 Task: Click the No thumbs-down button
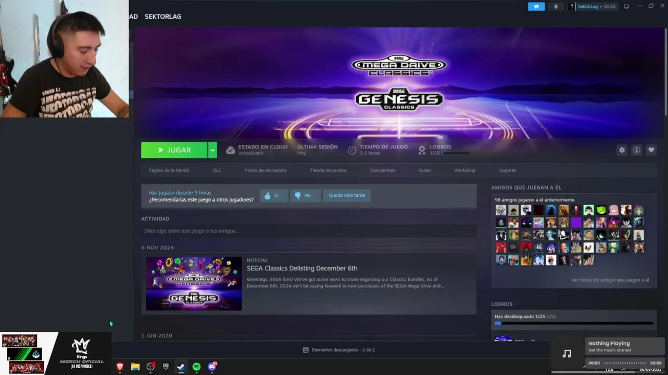point(305,196)
